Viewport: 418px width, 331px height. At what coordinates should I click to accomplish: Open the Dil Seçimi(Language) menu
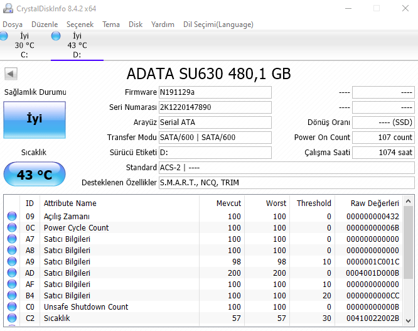(x=218, y=24)
